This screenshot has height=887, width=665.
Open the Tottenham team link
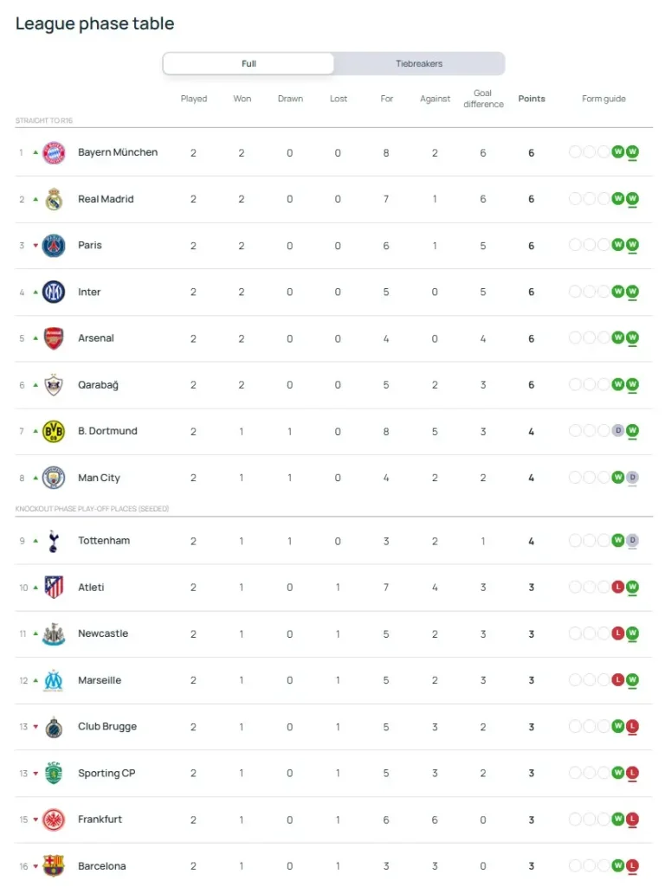(104, 541)
